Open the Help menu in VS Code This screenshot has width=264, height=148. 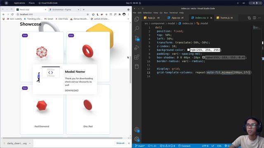181,13
